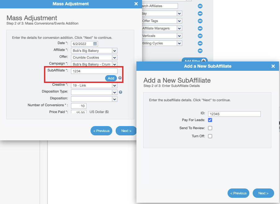Enable the Send To Review option
This screenshot has height=204, width=280.
tap(210, 128)
